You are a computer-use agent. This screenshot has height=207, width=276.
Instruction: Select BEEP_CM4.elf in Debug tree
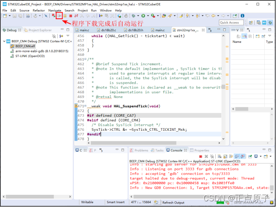(x=23, y=46)
